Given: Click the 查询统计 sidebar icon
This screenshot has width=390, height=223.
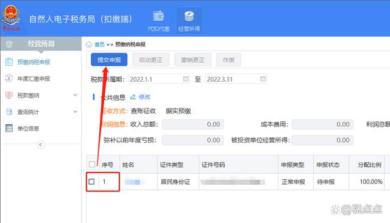Looking at the screenshot, I should pos(9,112).
